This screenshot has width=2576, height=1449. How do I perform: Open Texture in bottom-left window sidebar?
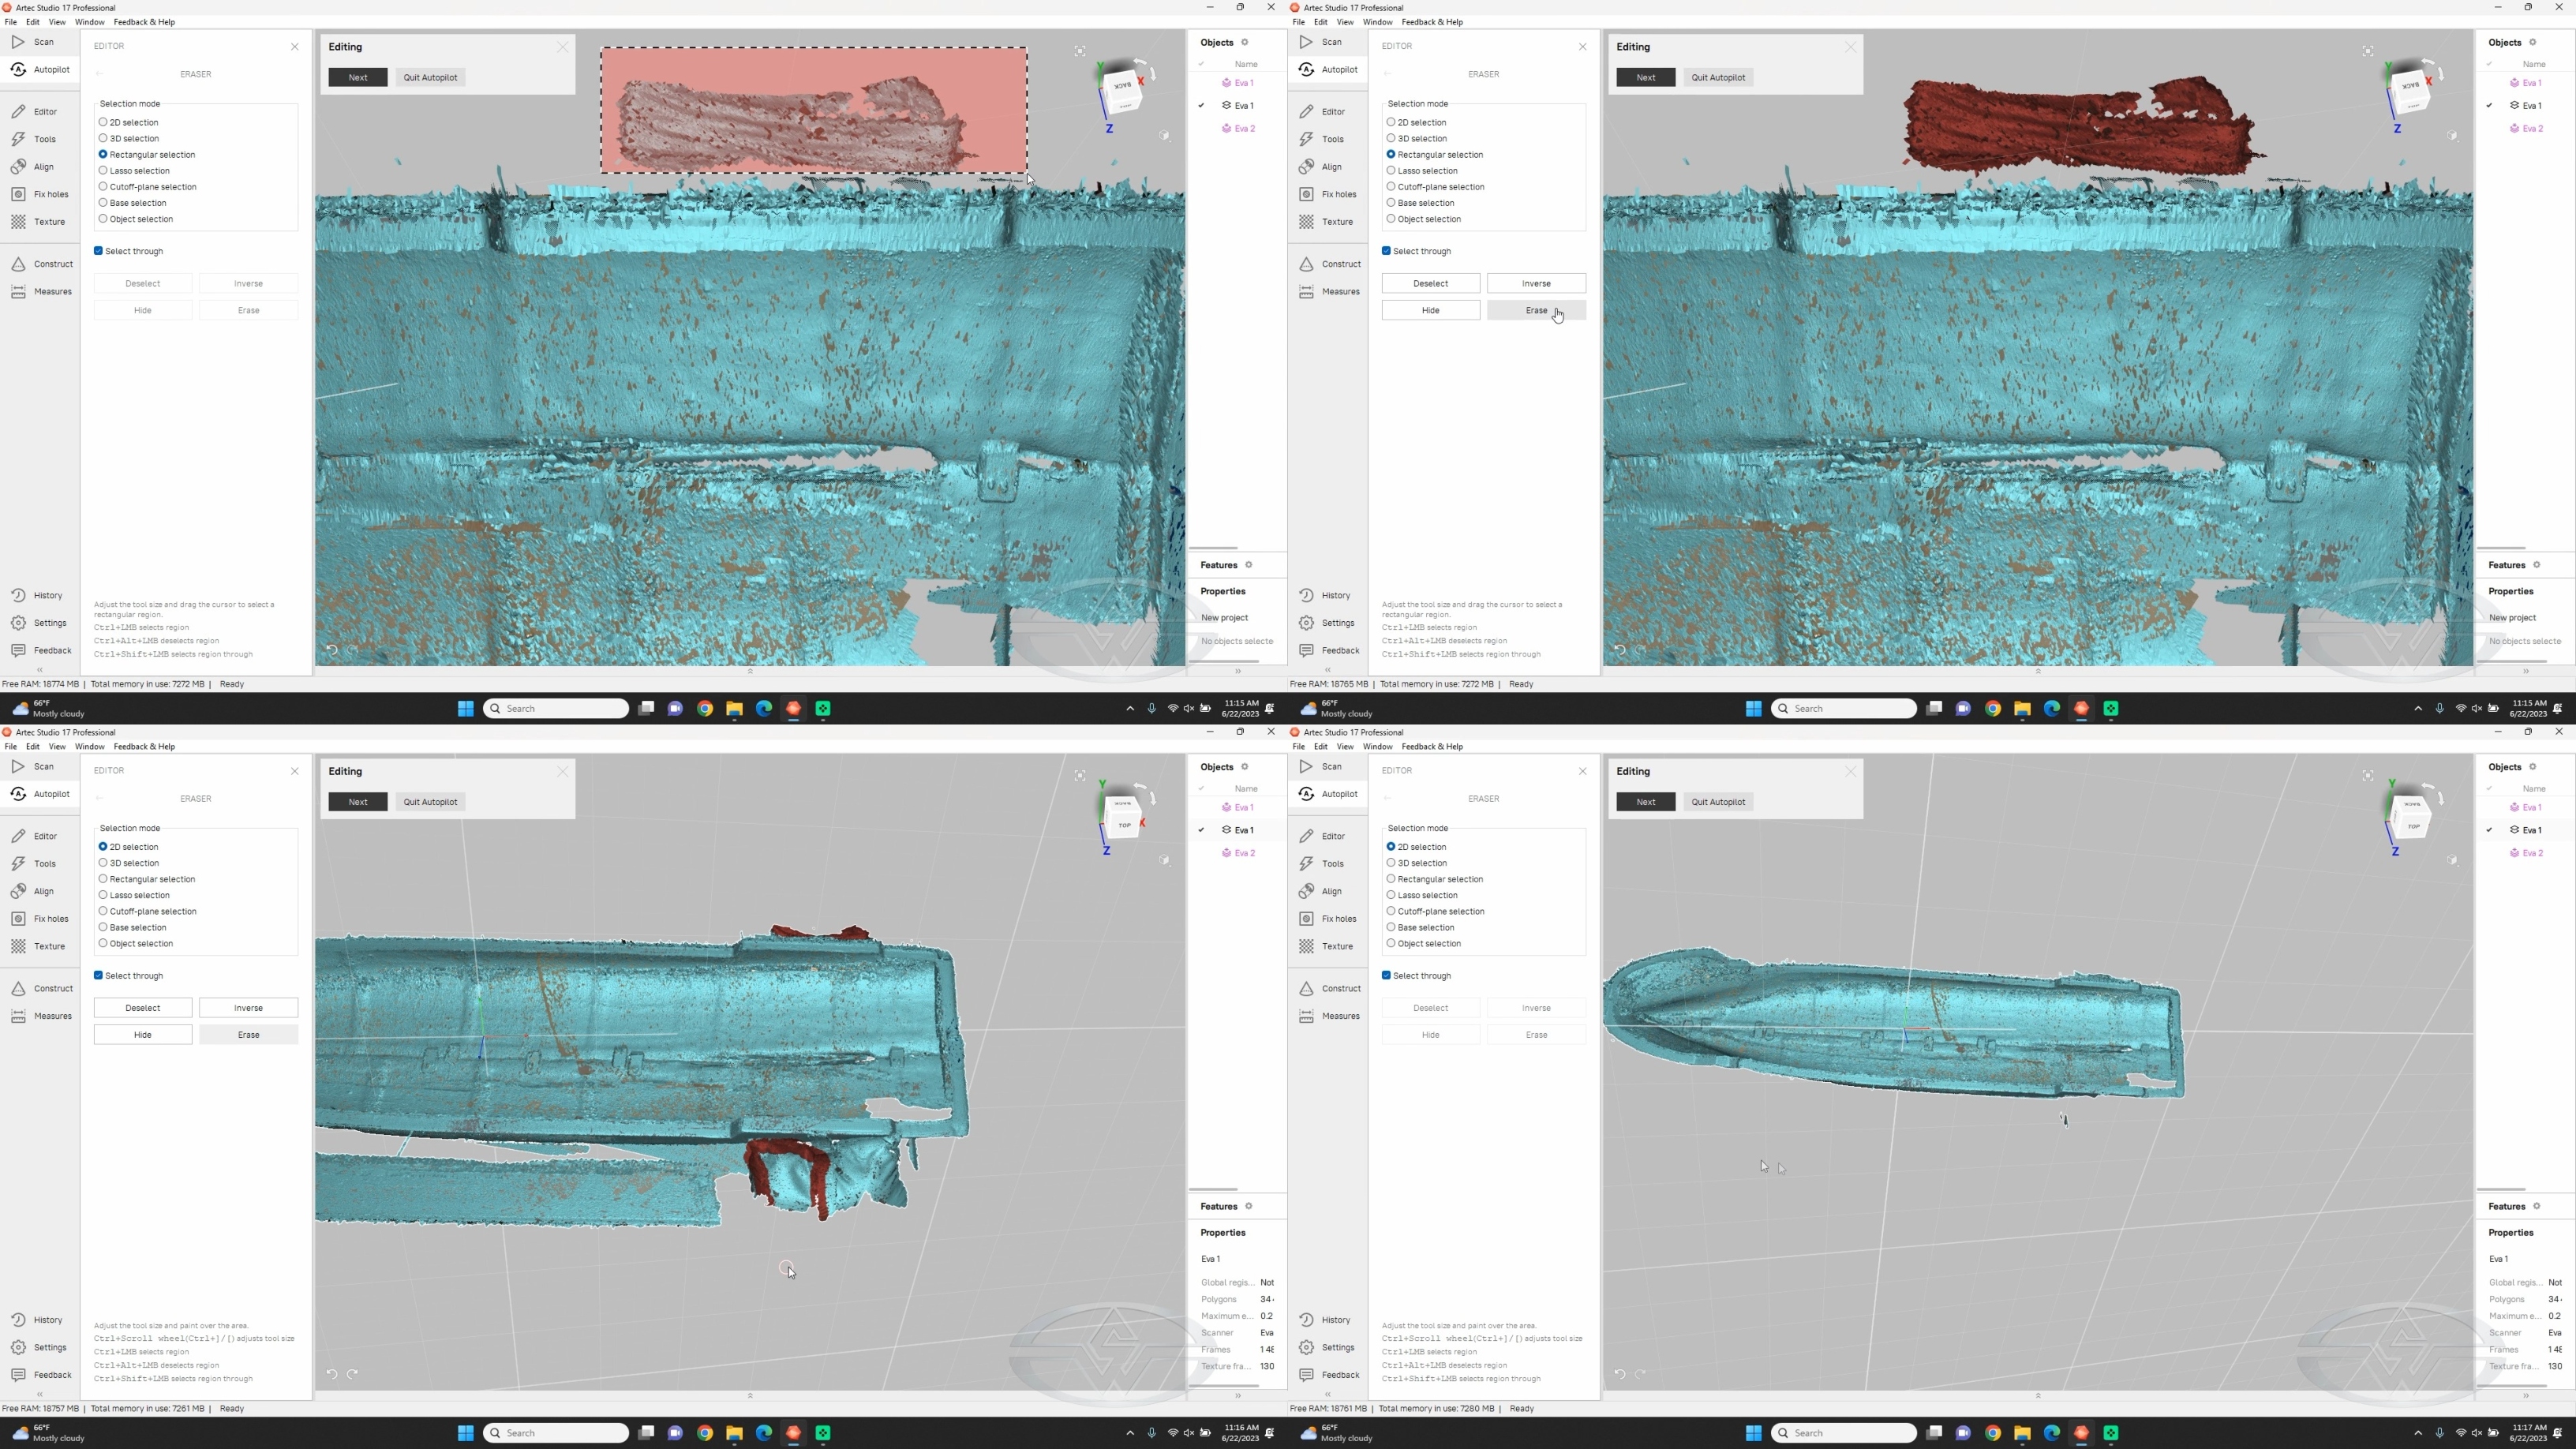39,946
